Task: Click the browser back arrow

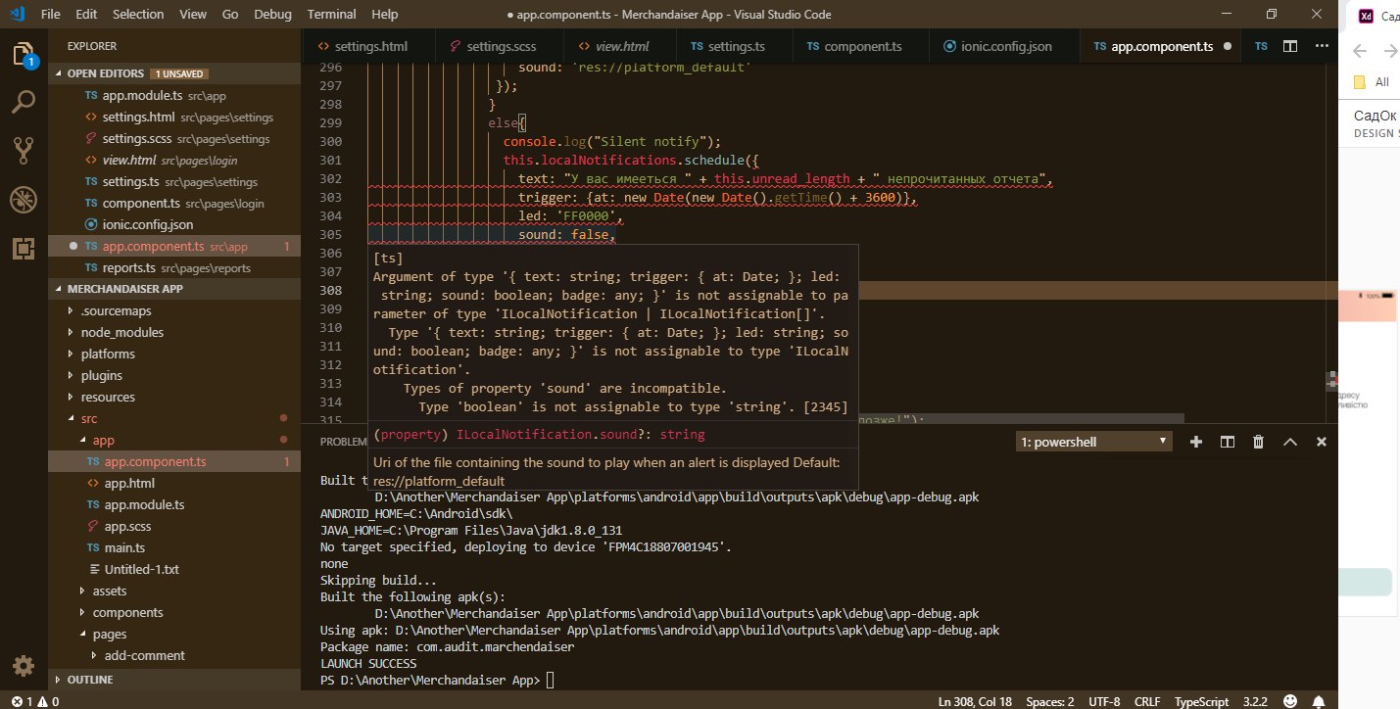Action: 1361,51
